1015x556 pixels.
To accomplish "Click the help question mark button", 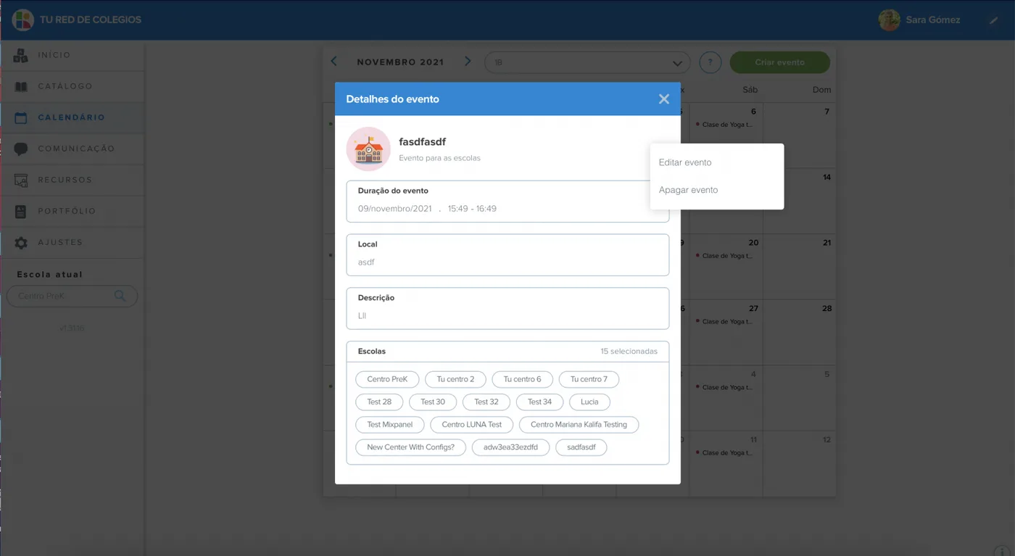I will pyautogui.click(x=710, y=62).
